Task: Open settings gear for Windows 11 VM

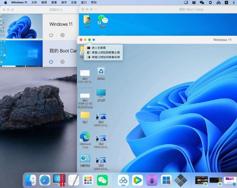Action: [63, 35]
